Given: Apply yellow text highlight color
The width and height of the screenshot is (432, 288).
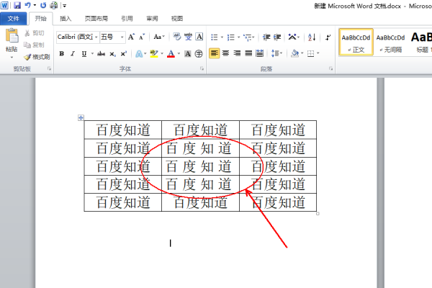Looking at the screenshot, I should pos(154,54).
